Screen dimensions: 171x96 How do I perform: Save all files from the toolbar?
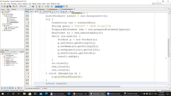coord(10,6)
